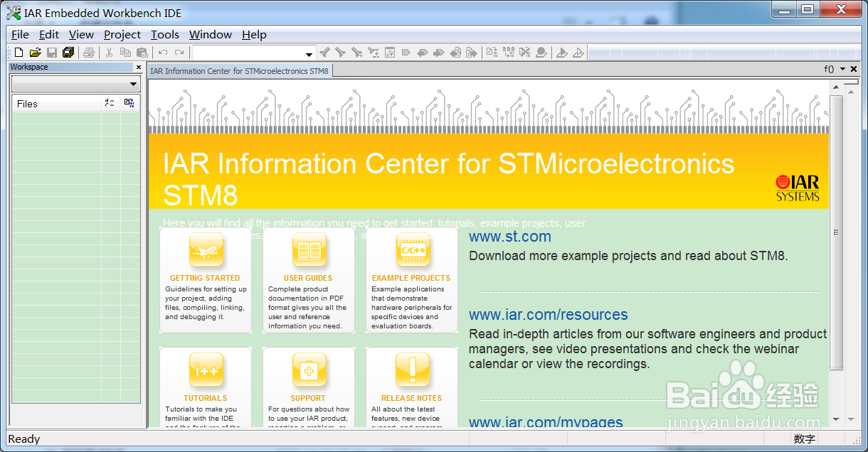The height and width of the screenshot is (452, 868).
Task: Open the Window menu
Action: point(211,34)
